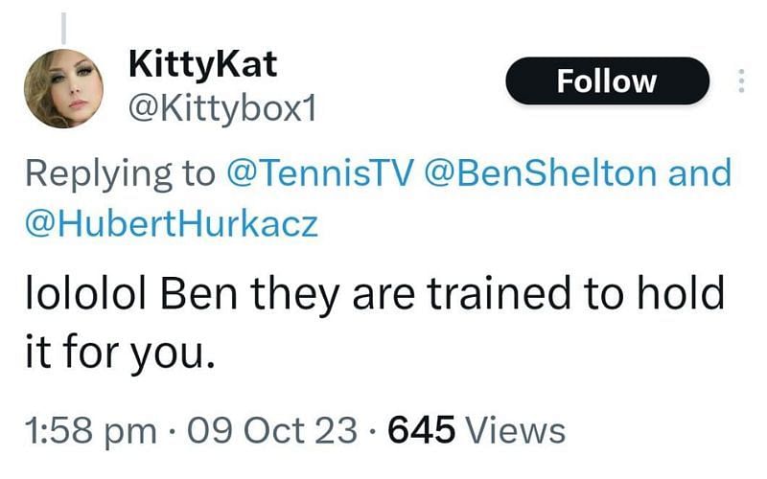The width and height of the screenshot is (767, 479).
Task: Open the @HubertHurkacz mentioned profile
Action: click(x=172, y=224)
